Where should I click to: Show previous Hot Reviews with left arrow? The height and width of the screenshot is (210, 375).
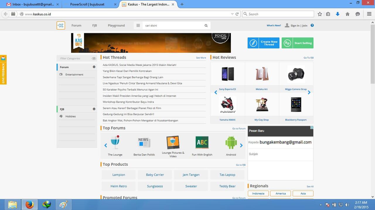(216, 92)
